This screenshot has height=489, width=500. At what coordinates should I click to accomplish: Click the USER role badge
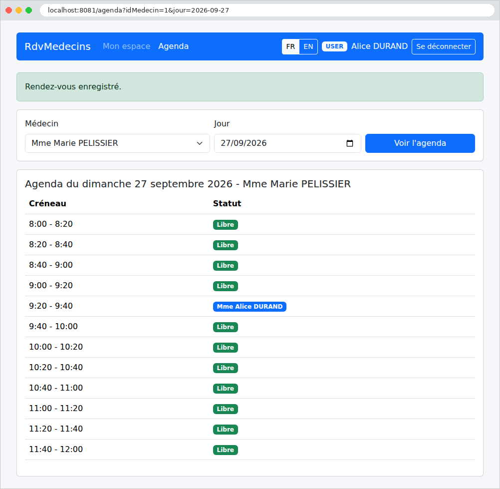point(334,46)
